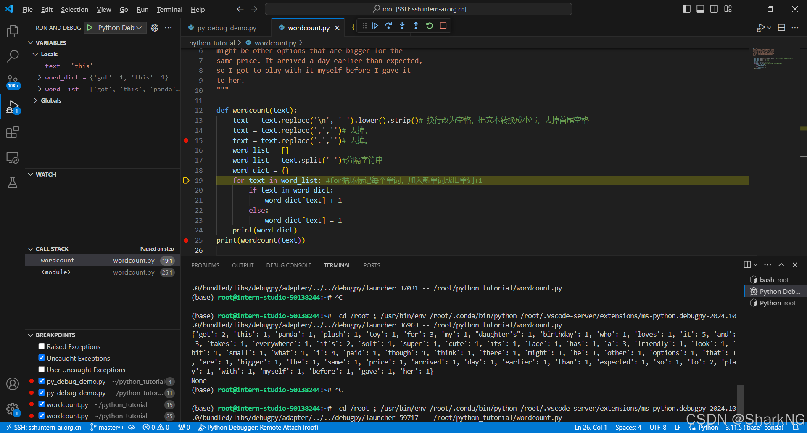Click the command center search box

[419, 9]
